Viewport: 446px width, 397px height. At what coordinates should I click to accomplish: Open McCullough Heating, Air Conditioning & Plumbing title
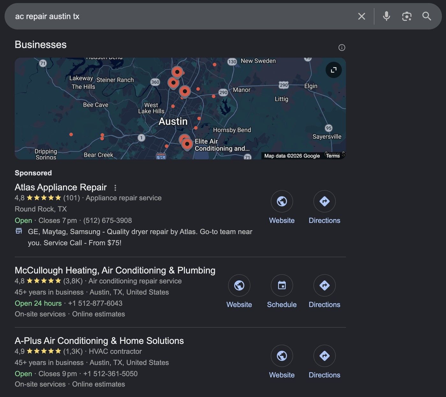pyautogui.click(x=115, y=270)
